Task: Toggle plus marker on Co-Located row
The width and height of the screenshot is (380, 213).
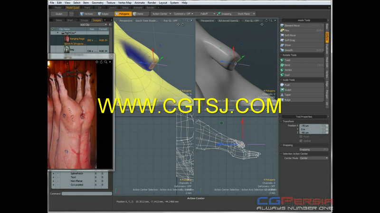Action: (53, 185)
